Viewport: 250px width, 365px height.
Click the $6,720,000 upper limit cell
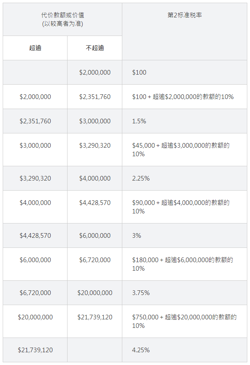95,264
